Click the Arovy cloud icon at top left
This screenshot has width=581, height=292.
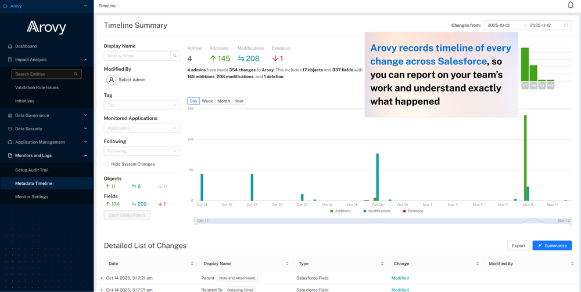pos(5,6)
